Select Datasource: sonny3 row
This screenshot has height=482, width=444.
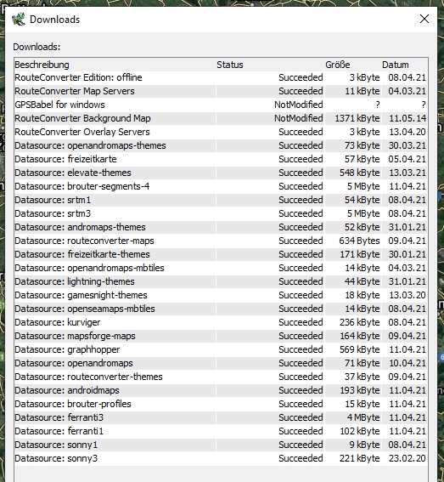[x=221, y=459]
